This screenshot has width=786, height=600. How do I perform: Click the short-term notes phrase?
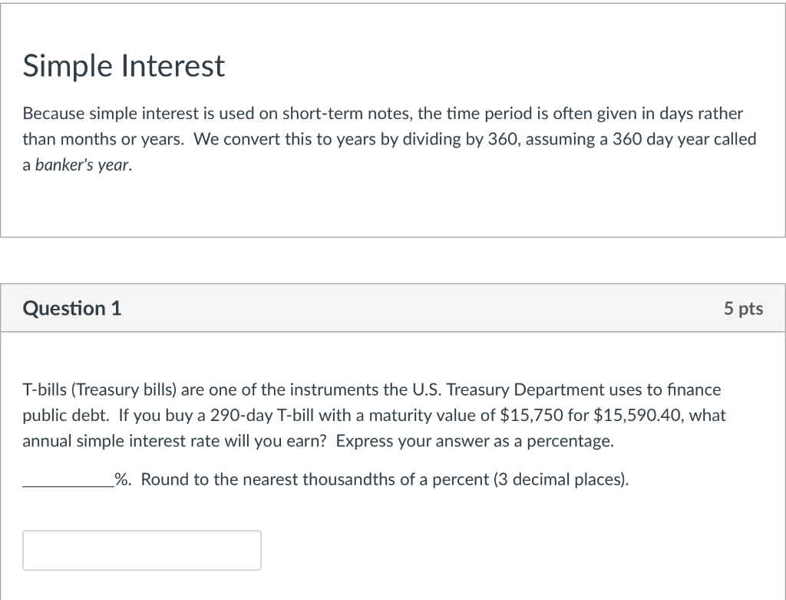pyautogui.click(x=347, y=114)
